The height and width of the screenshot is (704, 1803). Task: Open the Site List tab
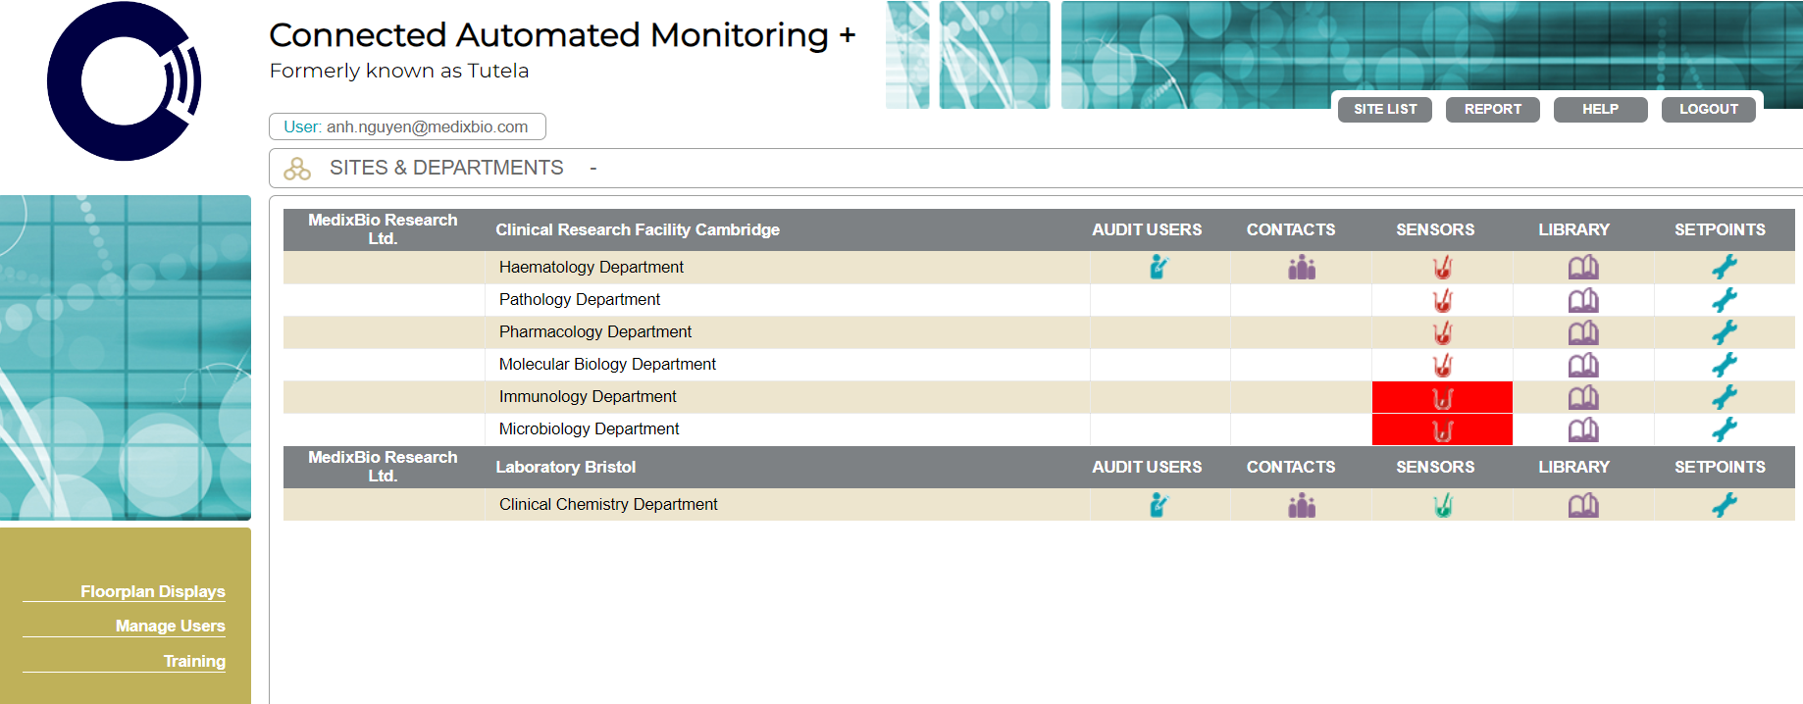tap(1384, 109)
